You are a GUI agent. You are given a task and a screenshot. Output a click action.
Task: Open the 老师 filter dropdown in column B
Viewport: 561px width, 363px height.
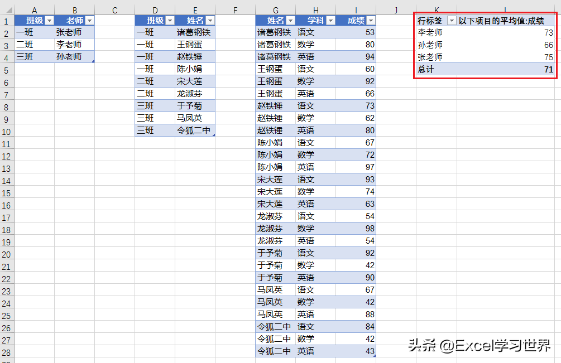(90, 21)
